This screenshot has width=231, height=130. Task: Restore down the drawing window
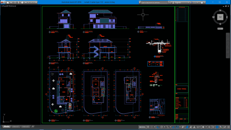pyautogui.click(x=226, y=6)
